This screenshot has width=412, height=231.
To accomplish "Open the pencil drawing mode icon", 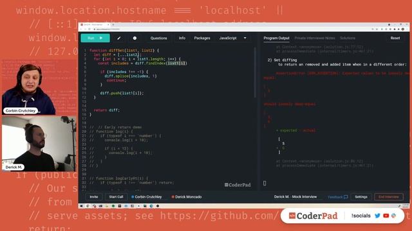I will (118, 38).
